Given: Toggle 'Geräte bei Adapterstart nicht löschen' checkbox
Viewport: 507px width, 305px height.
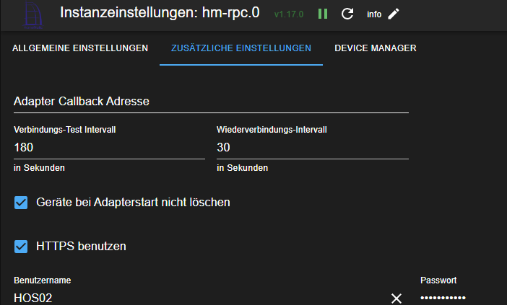Looking at the screenshot, I should (x=22, y=203).
